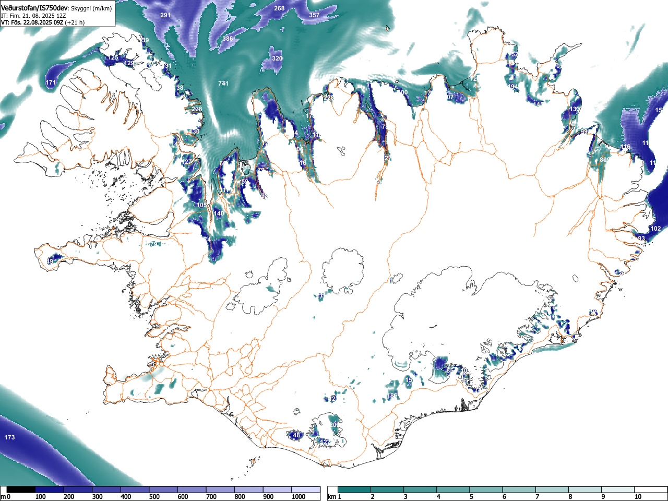Pick the 5–6 km legend color block

click(486, 490)
